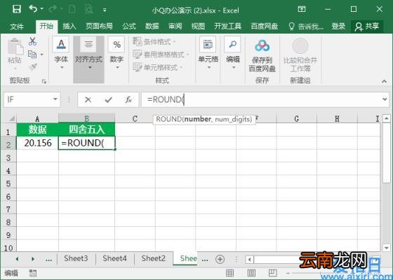Image resolution: width=393 pixels, height=280 pixels.
Task: Click the 粘贴 paste clipboard icon
Action: [x=15, y=47]
